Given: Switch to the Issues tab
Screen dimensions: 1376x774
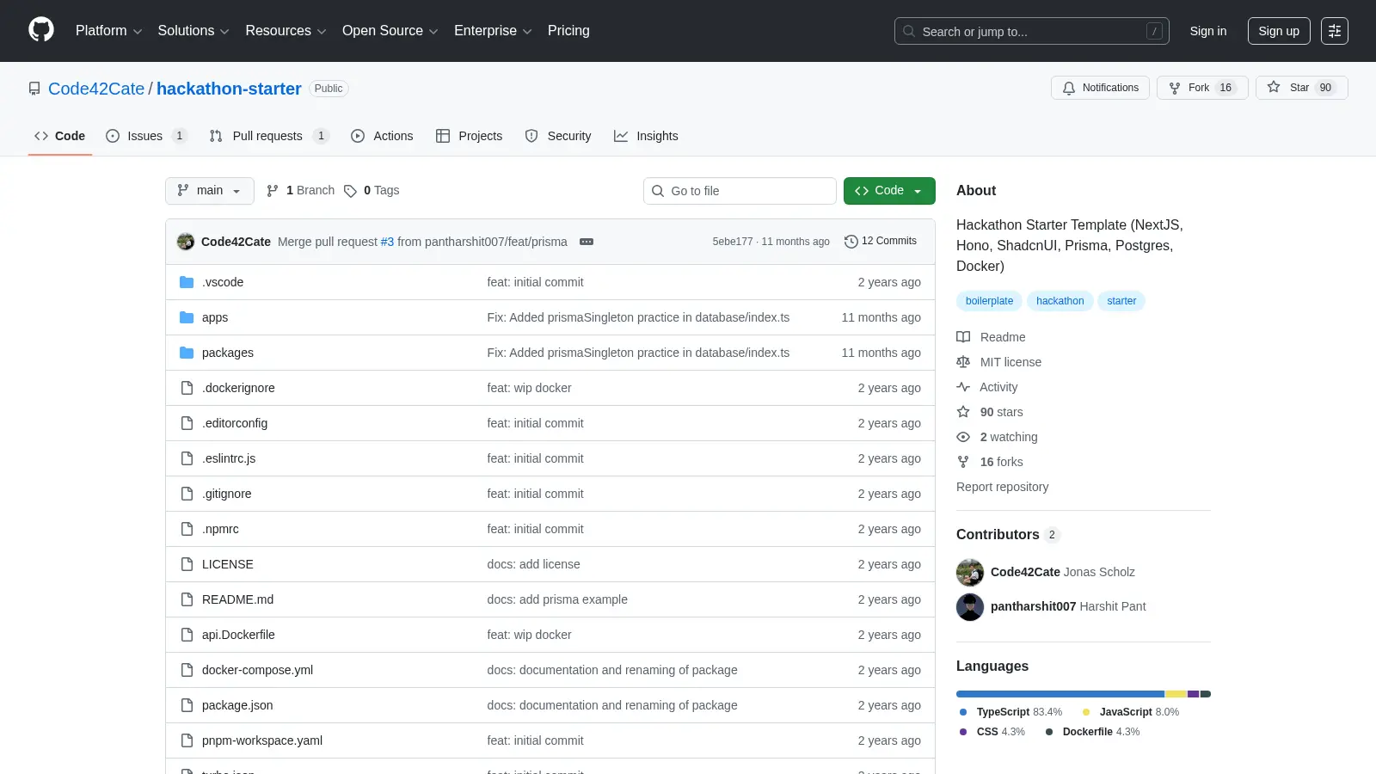Looking at the screenshot, I should [145, 136].
